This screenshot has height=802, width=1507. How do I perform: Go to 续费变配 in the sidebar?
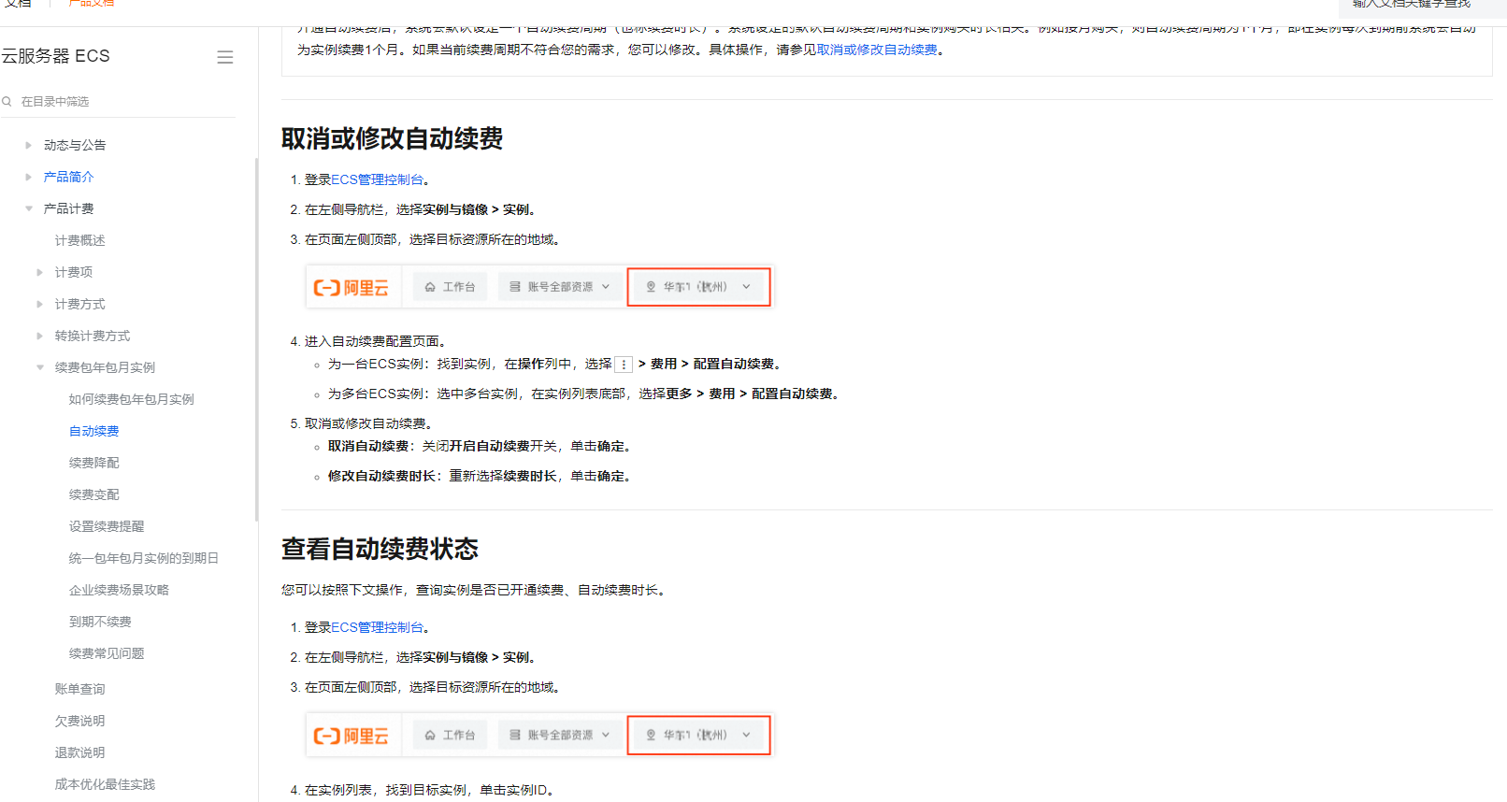[x=93, y=494]
